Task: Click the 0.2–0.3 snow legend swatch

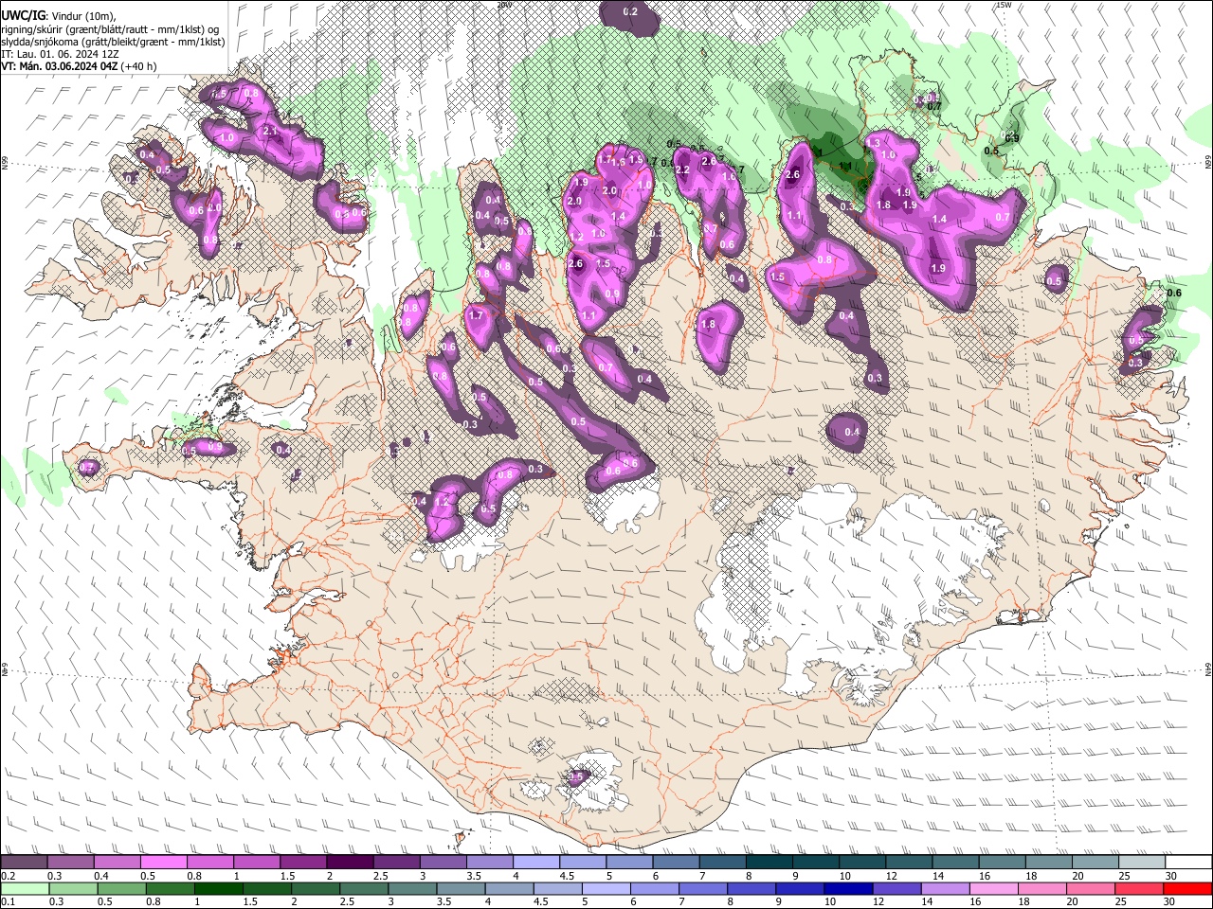Action: click(x=23, y=863)
